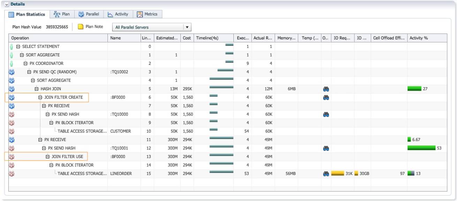Click serial process icon beside PX COORDINATOR
457x201 pixels.
point(11,64)
